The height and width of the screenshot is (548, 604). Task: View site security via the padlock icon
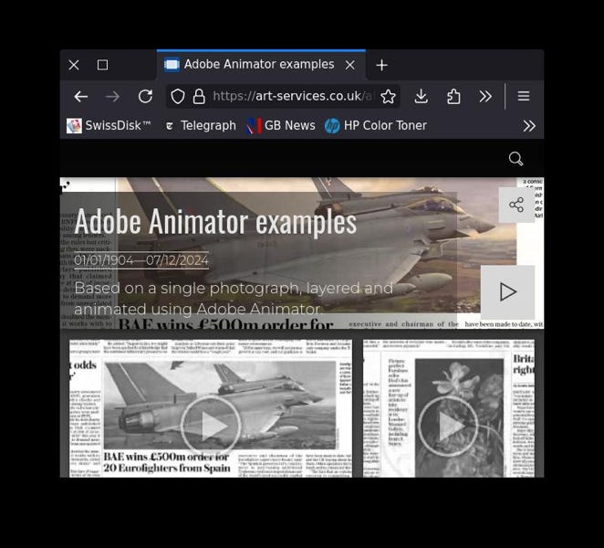pyautogui.click(x=199, y=97)
